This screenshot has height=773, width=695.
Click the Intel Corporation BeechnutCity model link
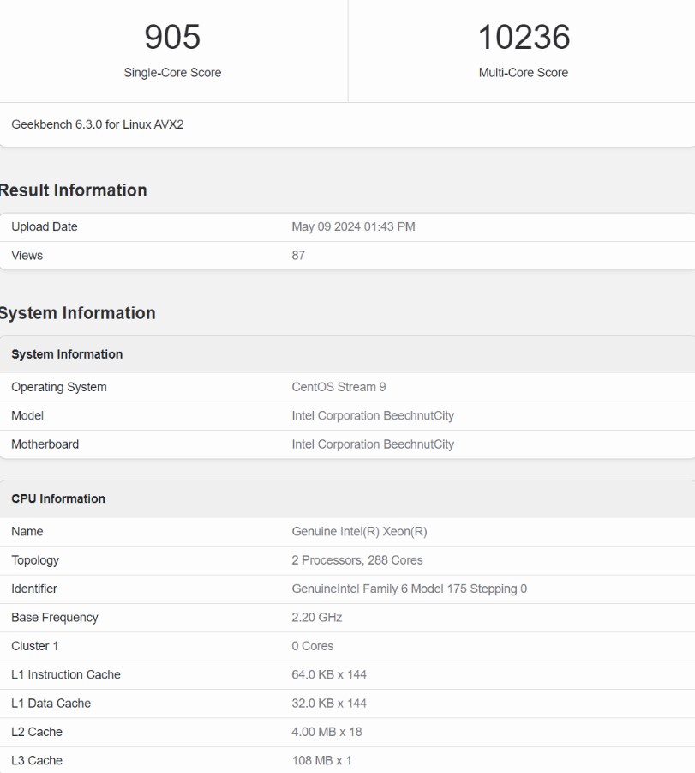374,415
